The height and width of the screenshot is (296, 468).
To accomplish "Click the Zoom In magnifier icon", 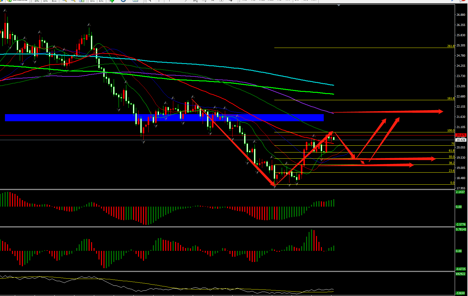I will point(64,1).
